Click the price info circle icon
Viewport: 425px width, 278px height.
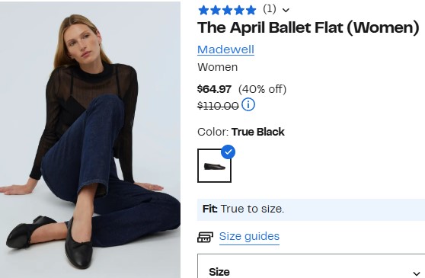248,104
